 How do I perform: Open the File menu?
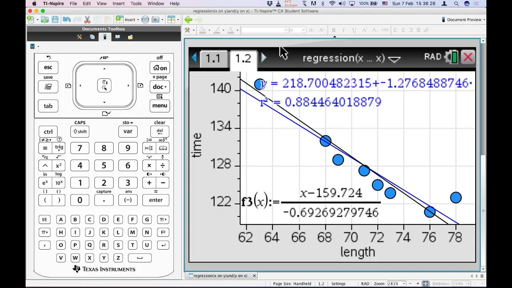click(73, 4)
